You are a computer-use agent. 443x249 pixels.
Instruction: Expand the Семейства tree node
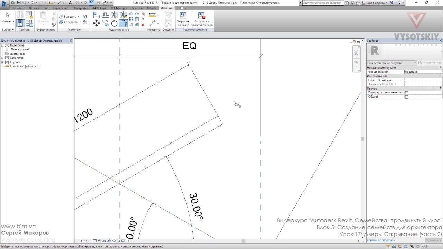click(x=2, y=58)
